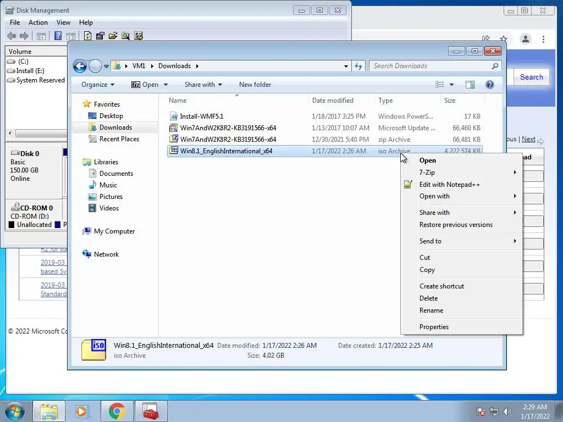Click the New folder button
This screenshot has height=422, width=563.
(255, 85)
